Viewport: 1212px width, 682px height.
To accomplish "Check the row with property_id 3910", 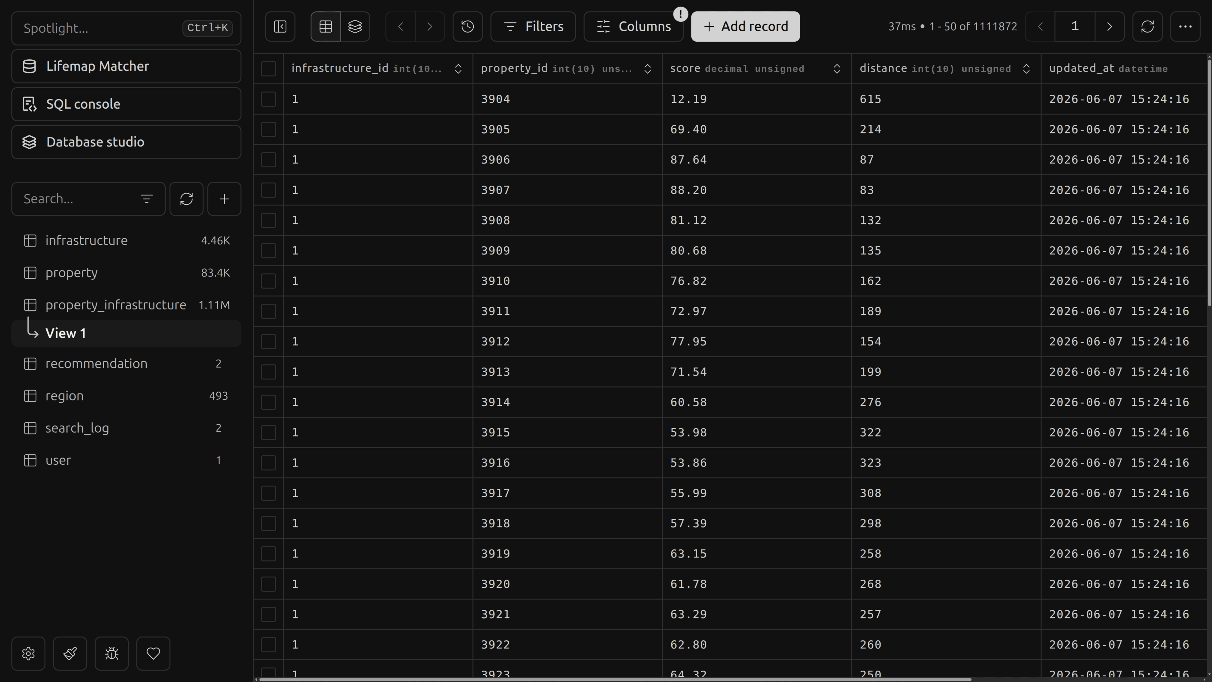I will point(269,281).
